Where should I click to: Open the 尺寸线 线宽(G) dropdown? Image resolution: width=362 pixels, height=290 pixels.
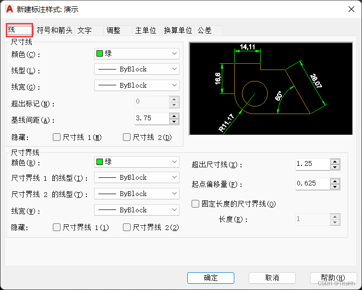pos(137,85)
